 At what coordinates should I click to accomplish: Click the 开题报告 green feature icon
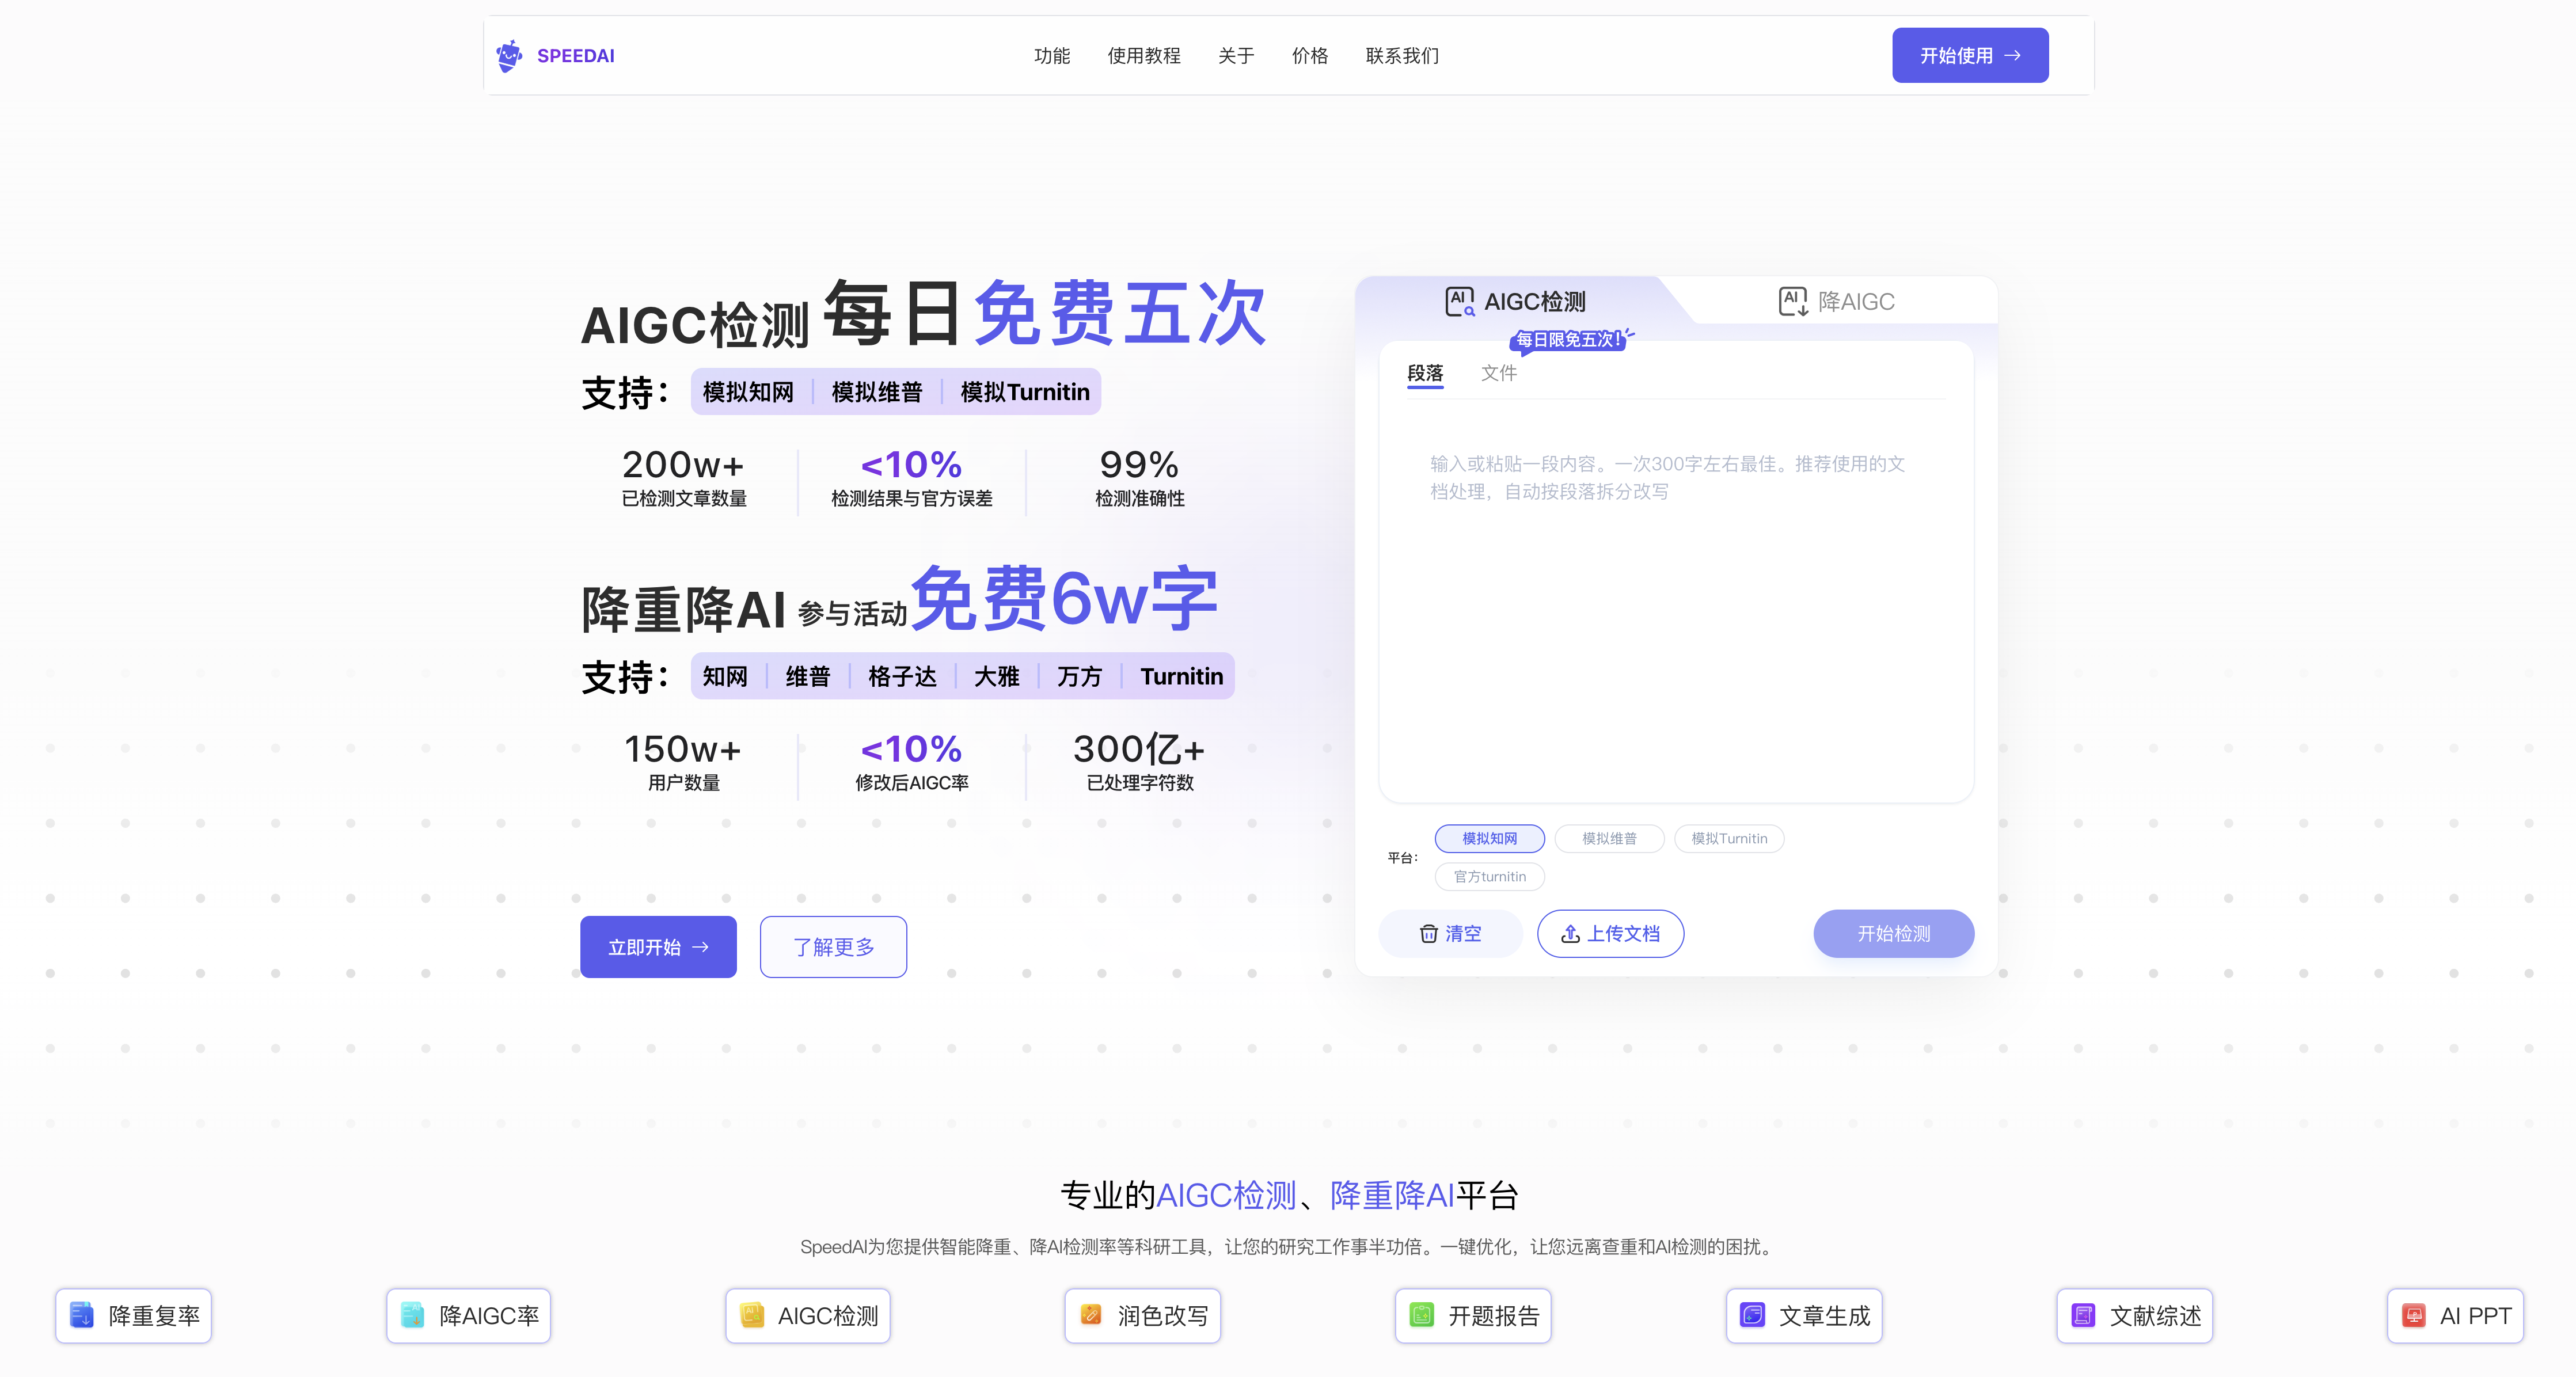click(x=1421, y=1315)
